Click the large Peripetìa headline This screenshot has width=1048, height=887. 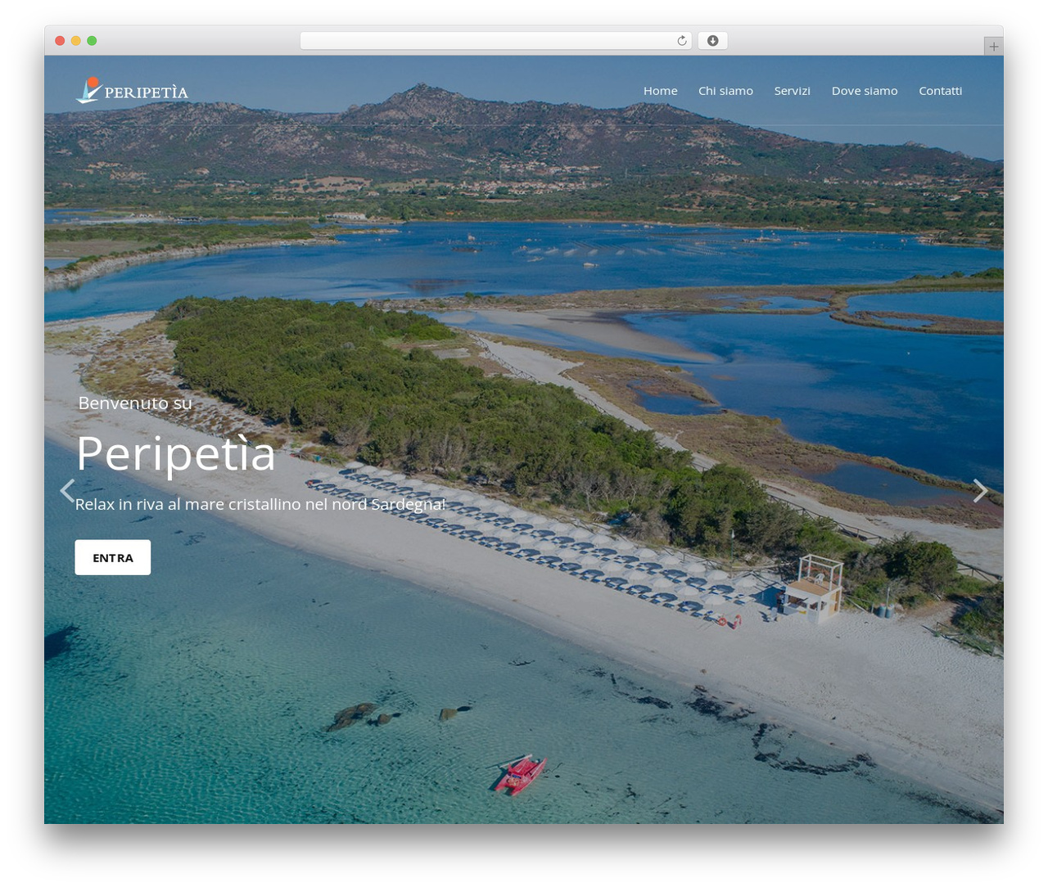click(x=176, y=453)
